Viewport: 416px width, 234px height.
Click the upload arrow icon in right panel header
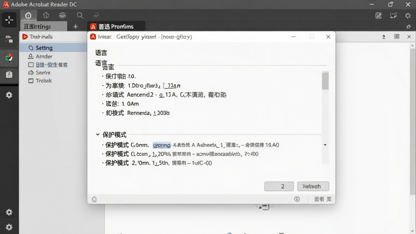383,37
